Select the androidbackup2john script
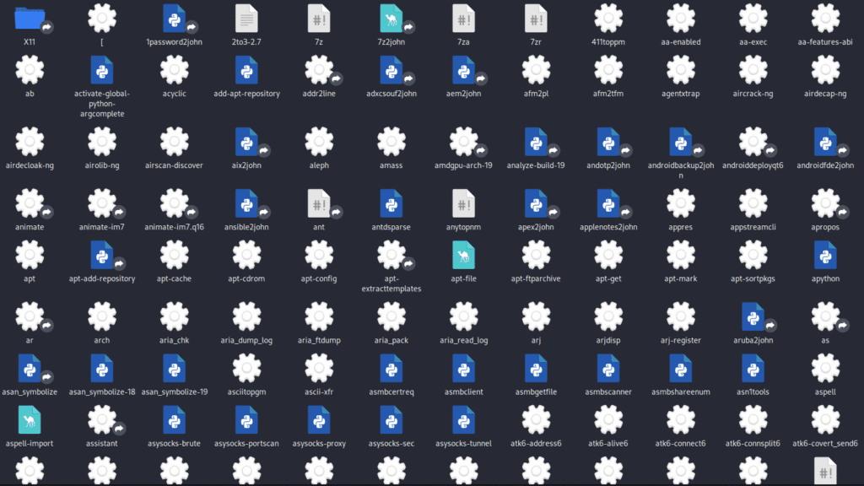Viewport: 864px width, 486px height. (x=680, y=142)
